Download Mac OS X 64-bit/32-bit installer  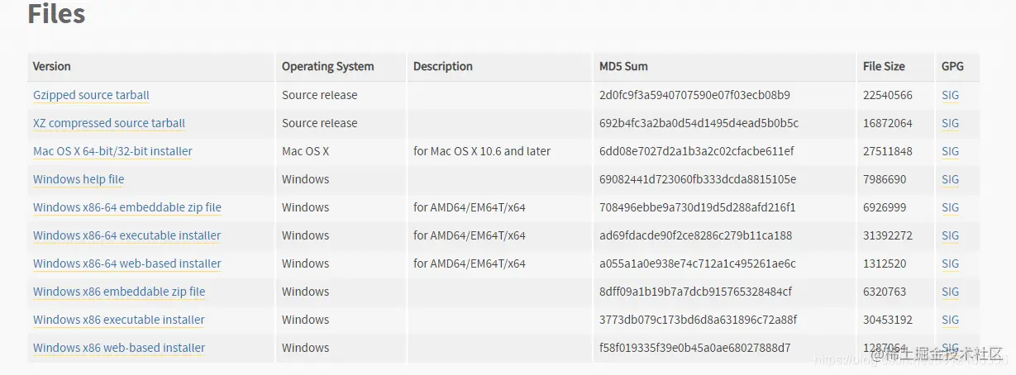tap(112, 151)
